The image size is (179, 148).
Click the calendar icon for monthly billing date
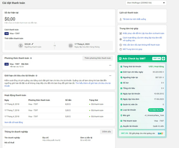71,45
